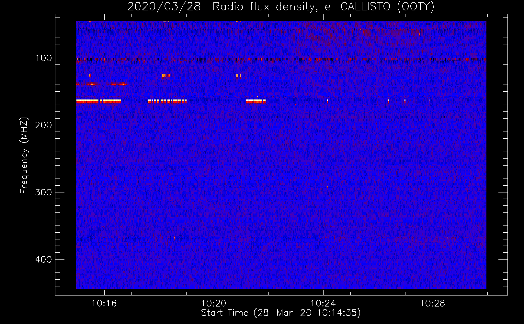524x324 pixels.
Task: Click the '10:28' time tick label
Action: pyautogui.click(x=432, y=304)
